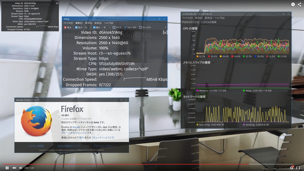Click the orange 61.7% CPU legend dot
The image size is (304, 171).
click(x=197, y=56)
